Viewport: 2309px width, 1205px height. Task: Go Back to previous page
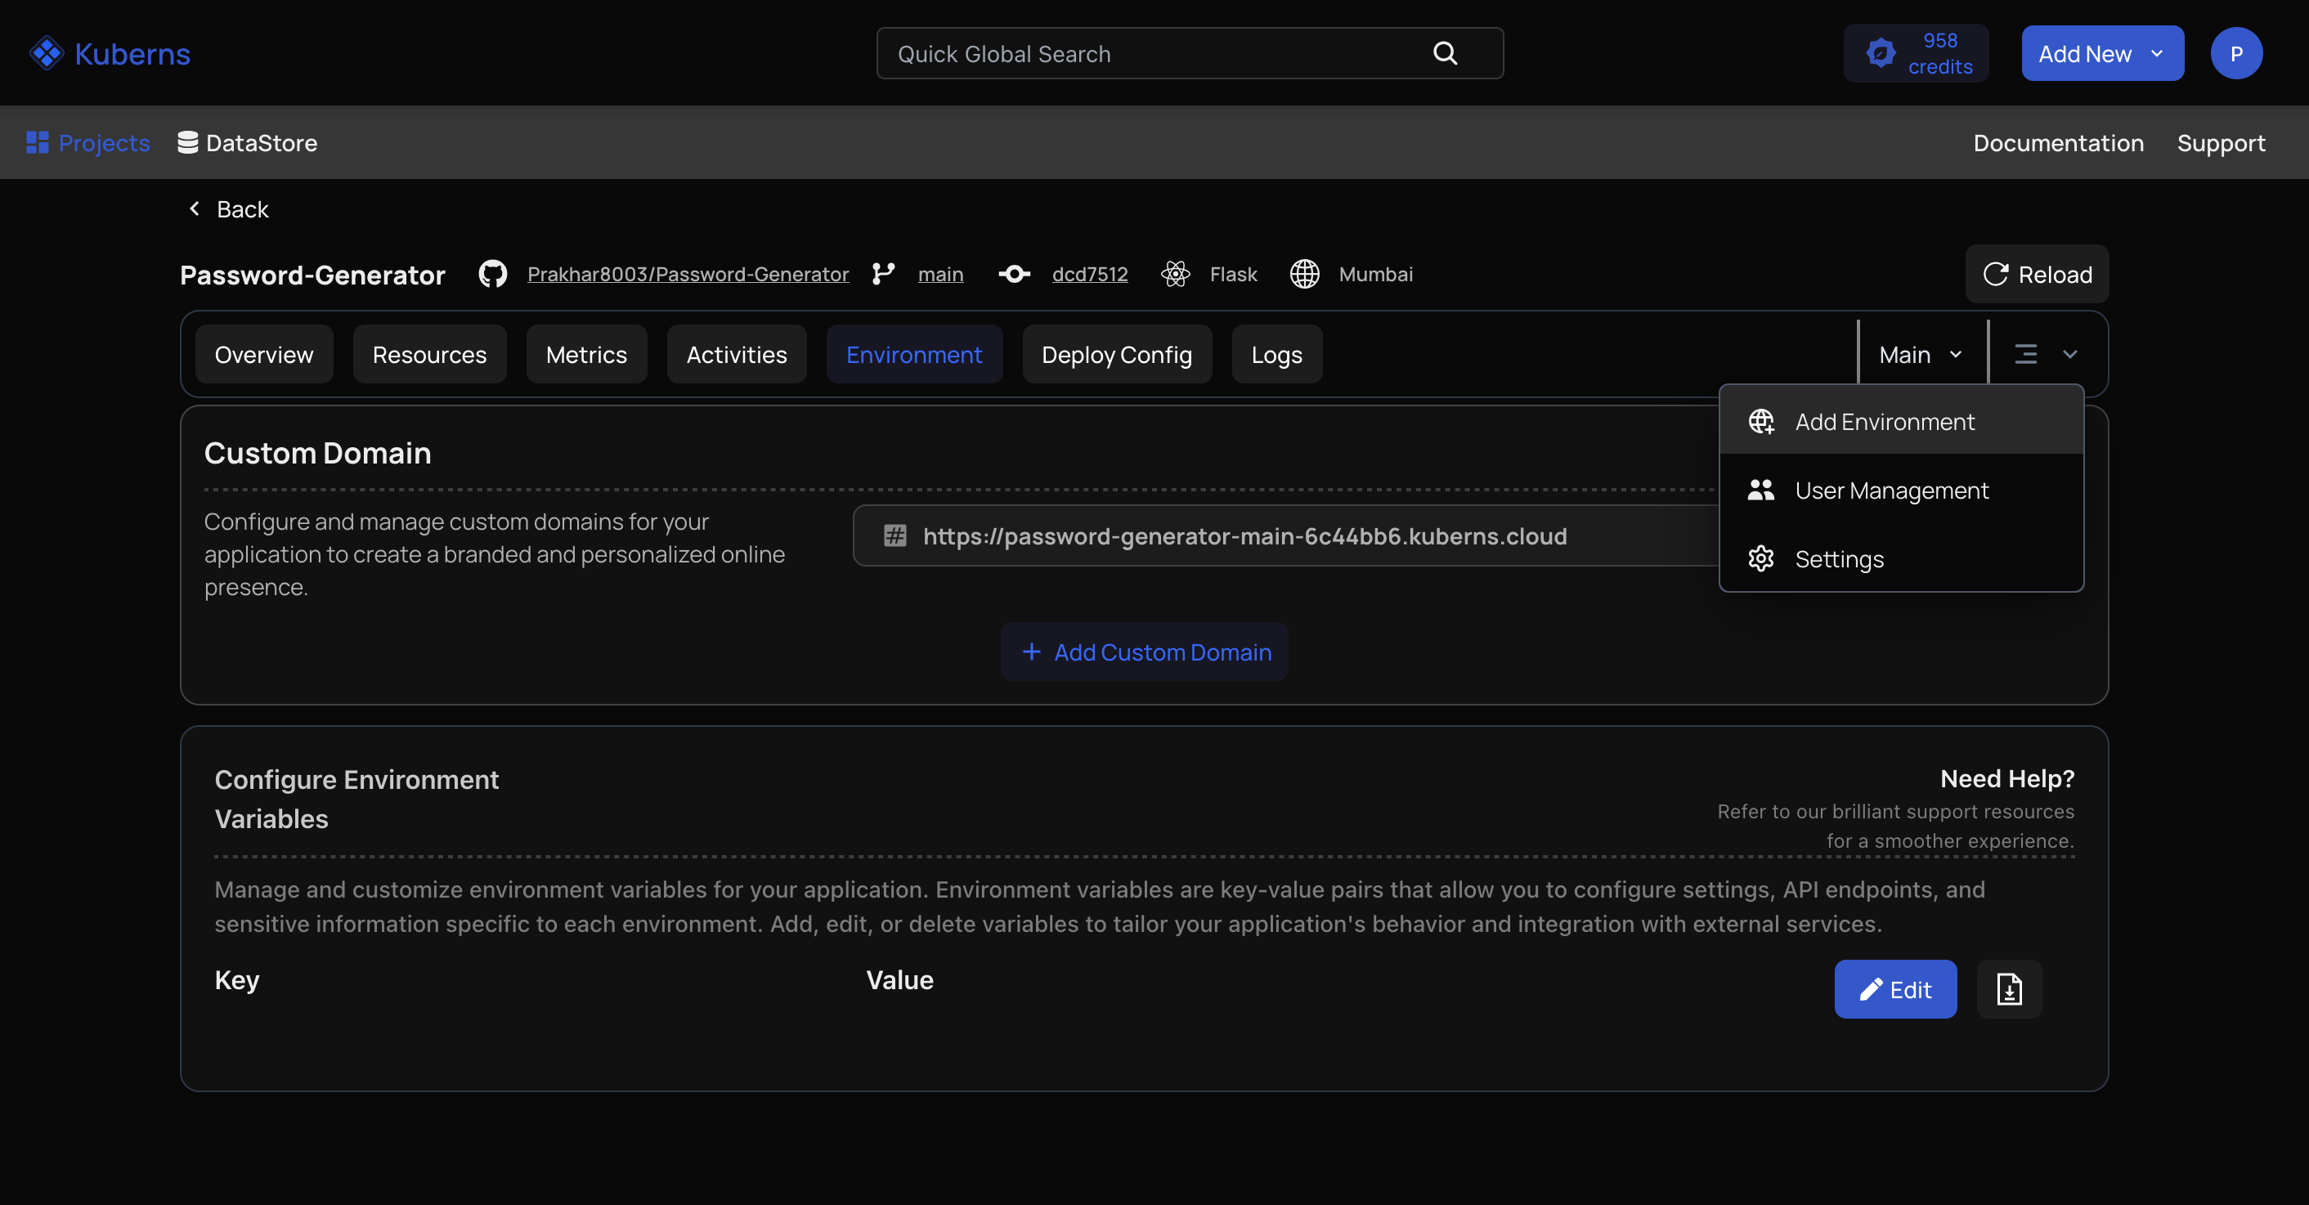coord(227,208)
